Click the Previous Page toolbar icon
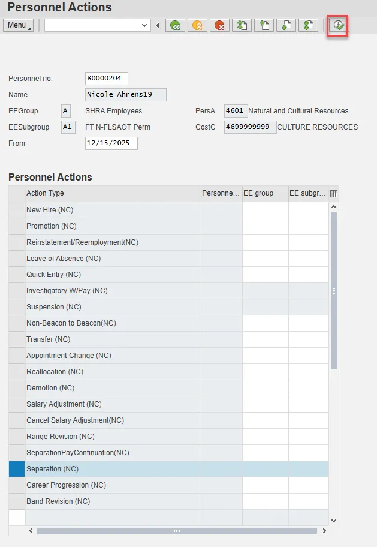This screenshot has height=547, width=377. (x=264, y=25)
